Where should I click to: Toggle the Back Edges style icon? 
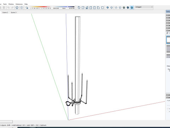[112, 8]
